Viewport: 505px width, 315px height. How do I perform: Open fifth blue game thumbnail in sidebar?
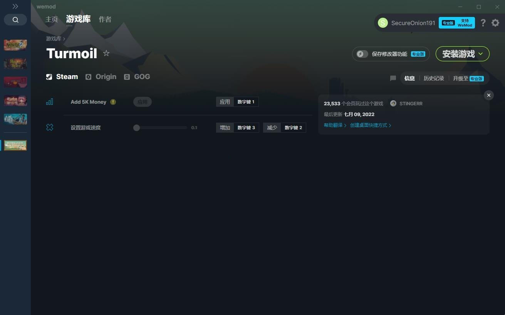point(15,119)
